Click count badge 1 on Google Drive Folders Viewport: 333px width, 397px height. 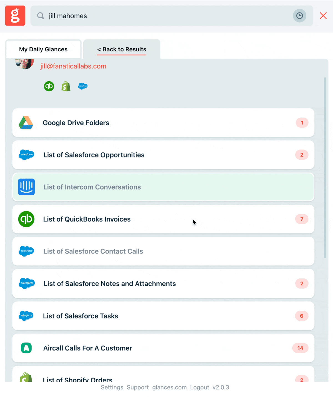point(302,123)
